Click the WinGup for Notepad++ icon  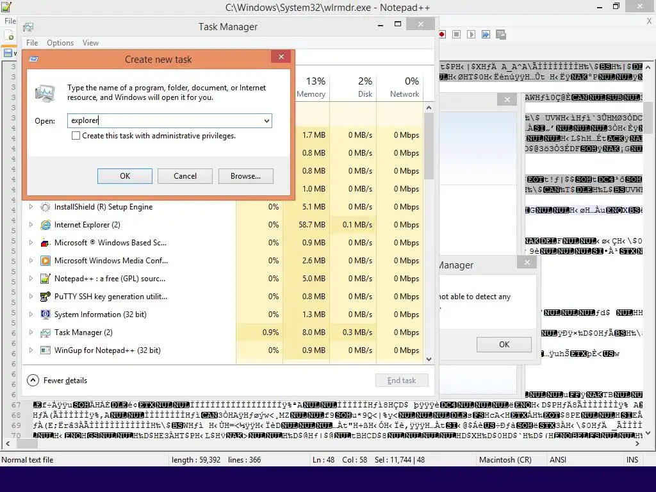45,350
